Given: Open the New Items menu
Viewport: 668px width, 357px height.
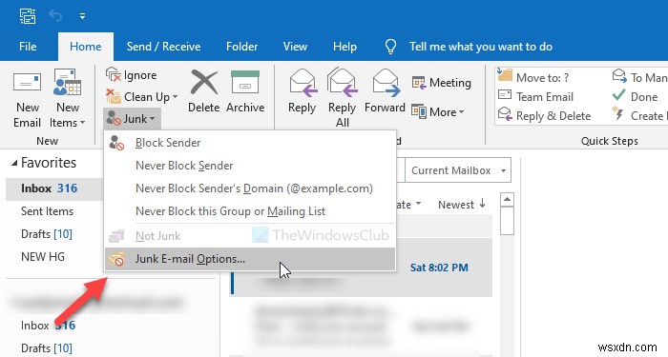Looking at the screenshot, I should pyautogui.click(x=68, y=99).
